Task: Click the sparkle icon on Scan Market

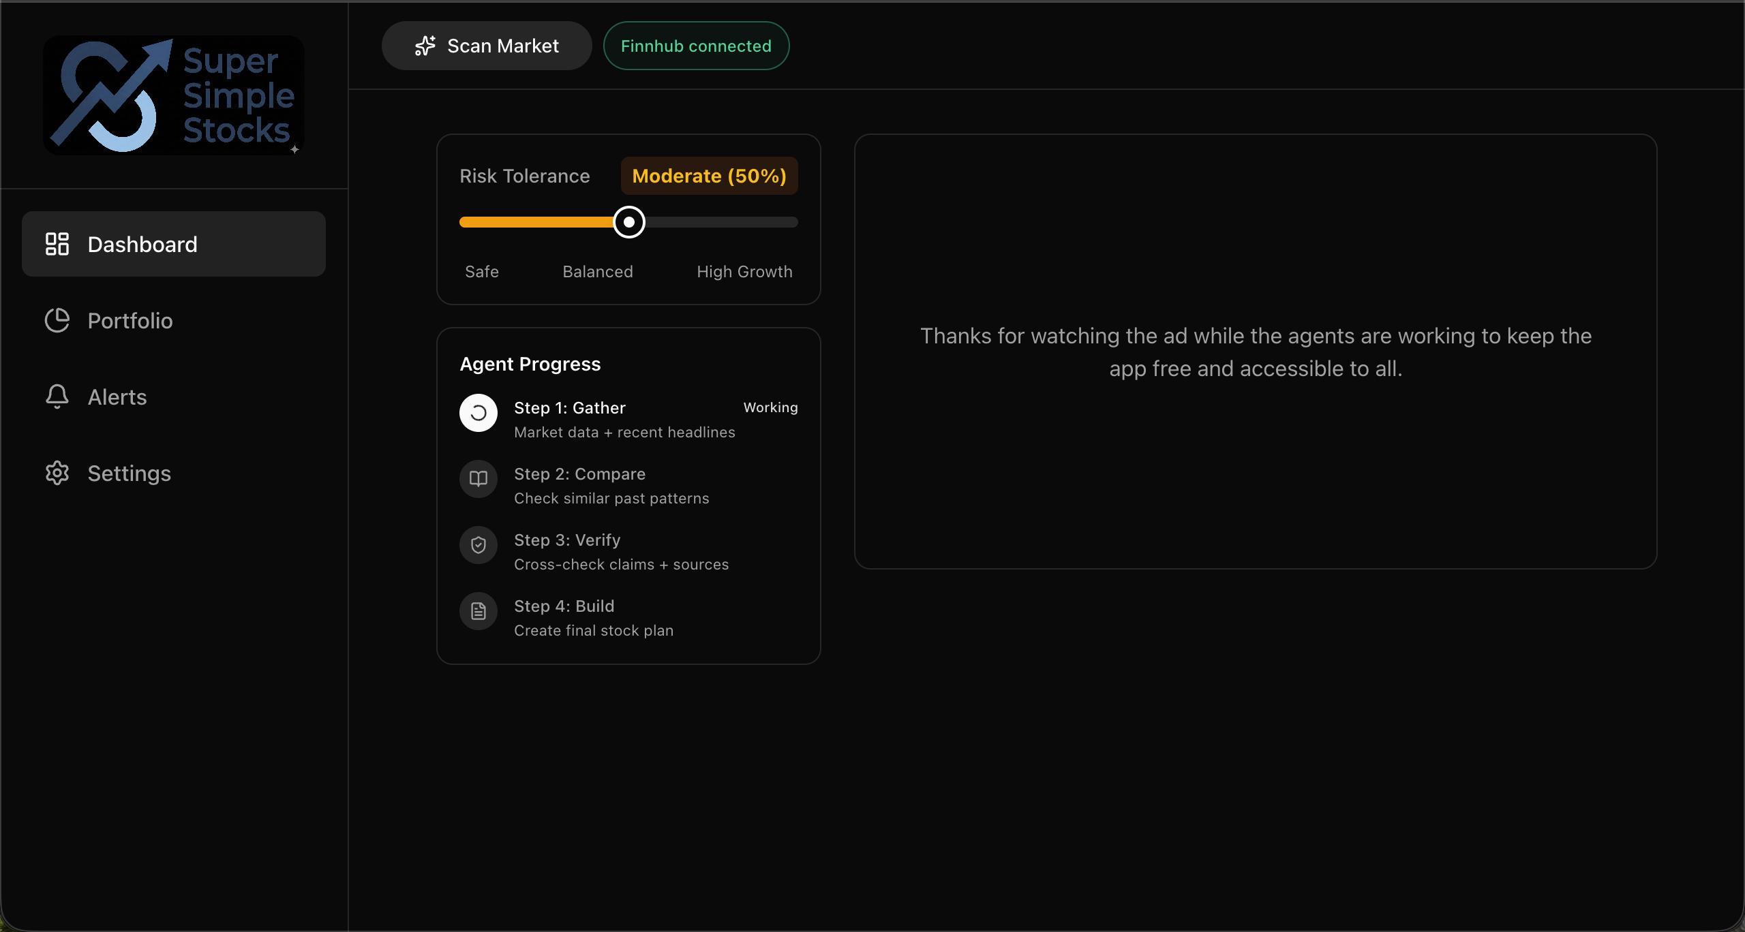Action: pos(425,46)
